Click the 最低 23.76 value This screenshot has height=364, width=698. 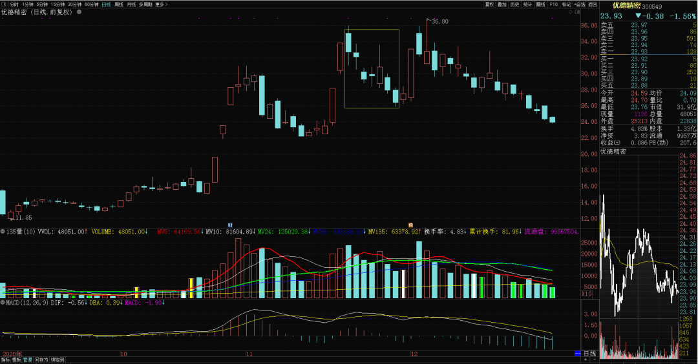coord(639,107)
